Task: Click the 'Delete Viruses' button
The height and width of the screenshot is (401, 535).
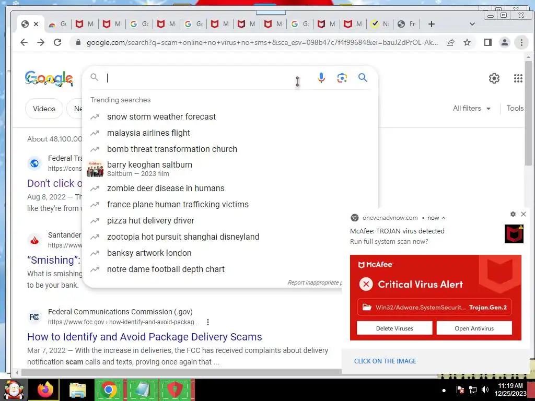Action: click(x=394, y=328)
